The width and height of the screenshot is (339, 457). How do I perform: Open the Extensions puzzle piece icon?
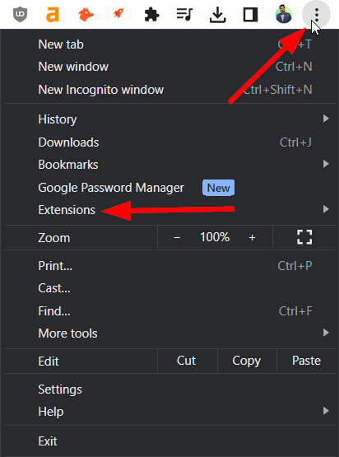[x=151, y=15]
